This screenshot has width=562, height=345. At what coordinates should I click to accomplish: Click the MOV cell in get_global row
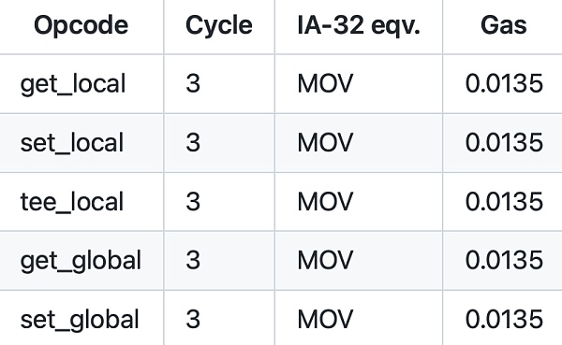point(325,260)
